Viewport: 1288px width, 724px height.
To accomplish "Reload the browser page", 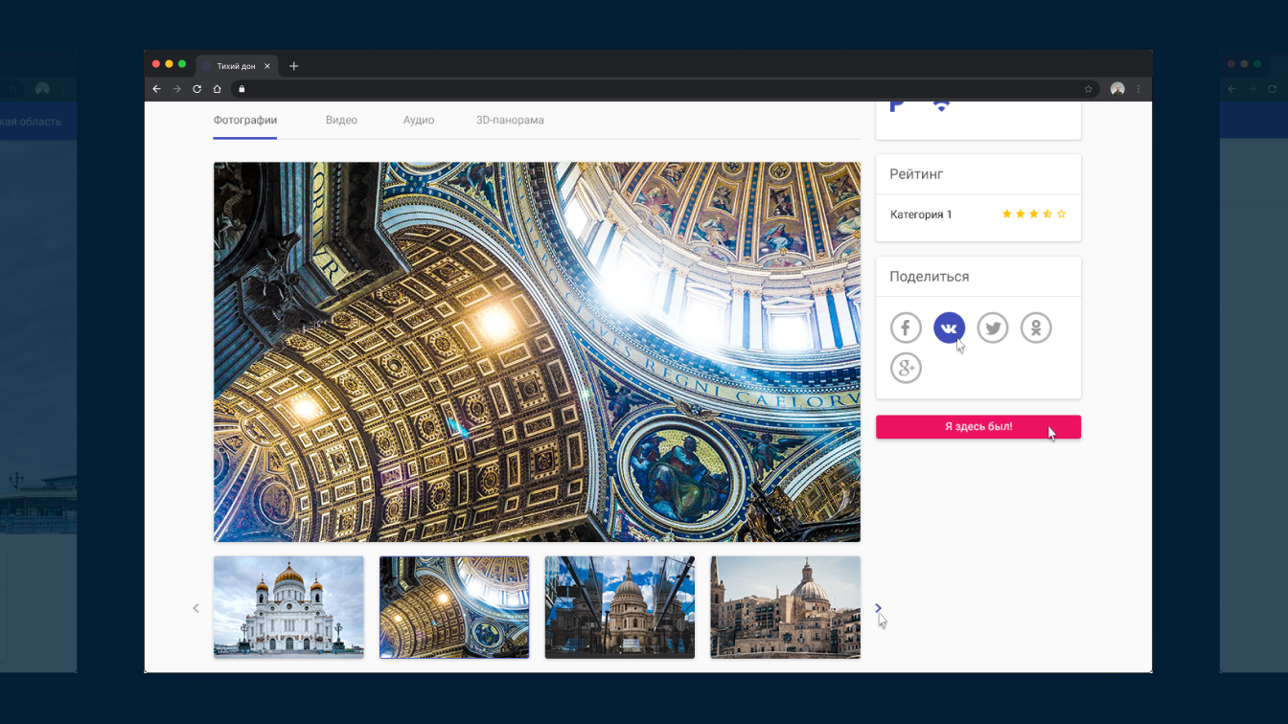I will click(x=197, y=89).
